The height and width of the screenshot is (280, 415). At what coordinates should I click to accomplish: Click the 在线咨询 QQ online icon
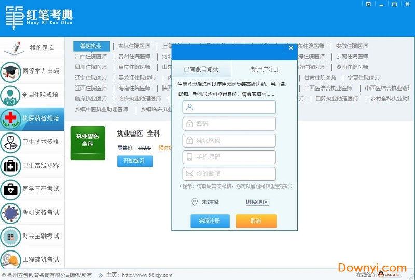point(389,274)
